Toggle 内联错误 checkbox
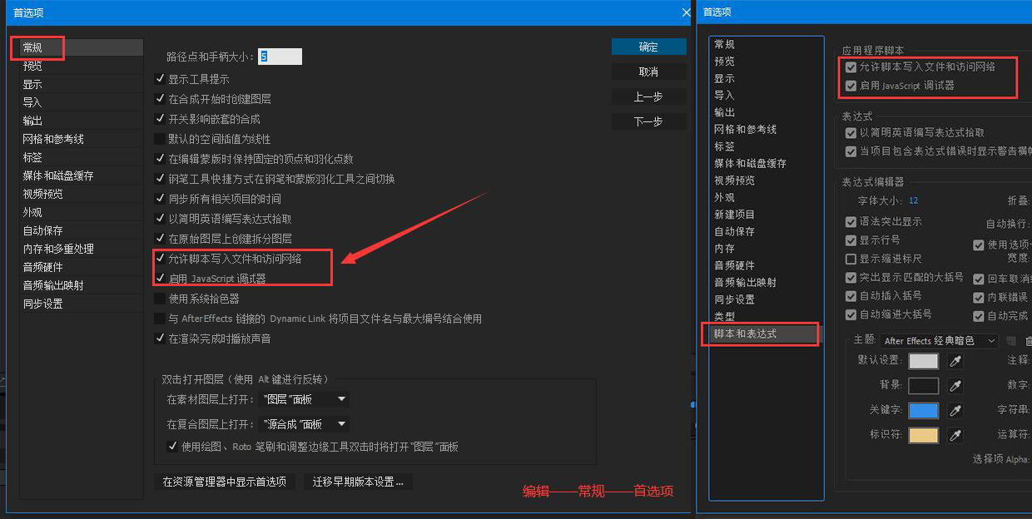Image resolution: width=1032 pixels, height=519 pixels. pyautogui.click(x=979, y=297)
